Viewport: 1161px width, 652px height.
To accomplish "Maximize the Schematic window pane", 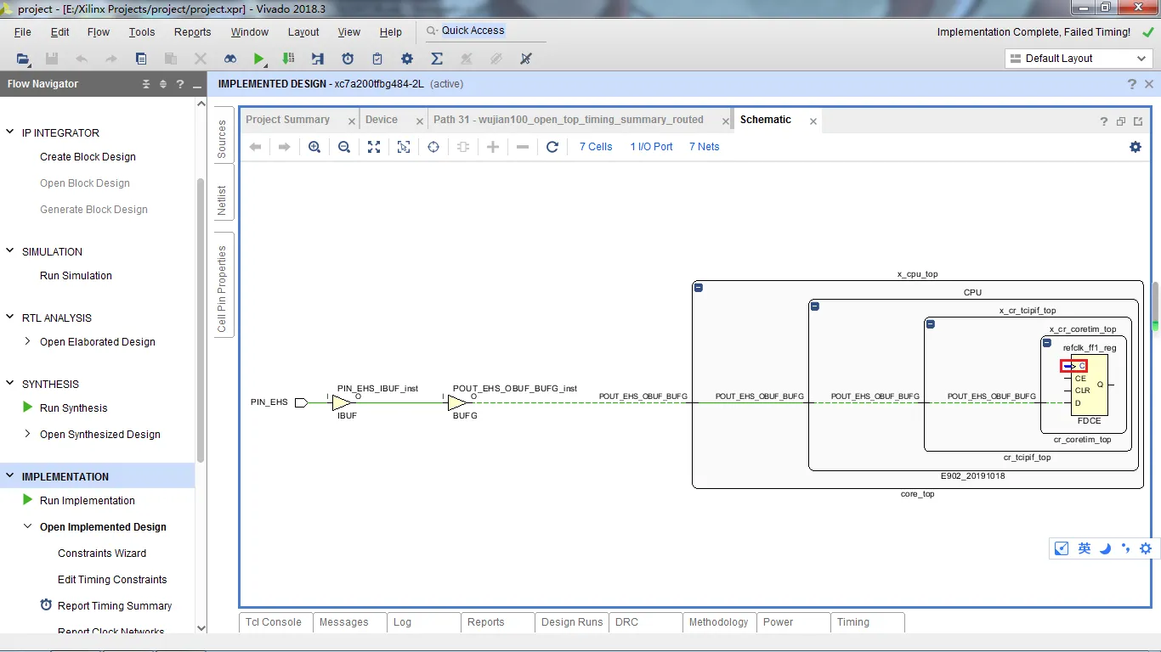I will coord(1121,121).
